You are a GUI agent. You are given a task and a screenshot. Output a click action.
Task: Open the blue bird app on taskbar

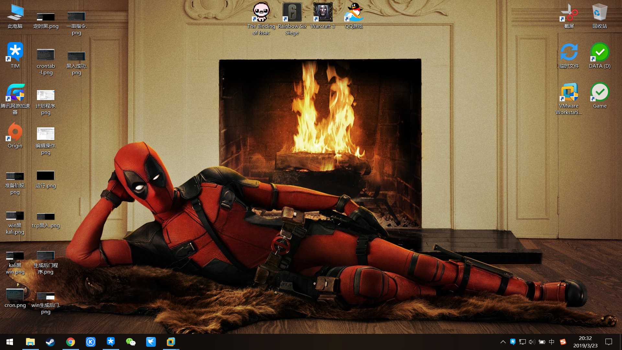click(x=151, y=342)
